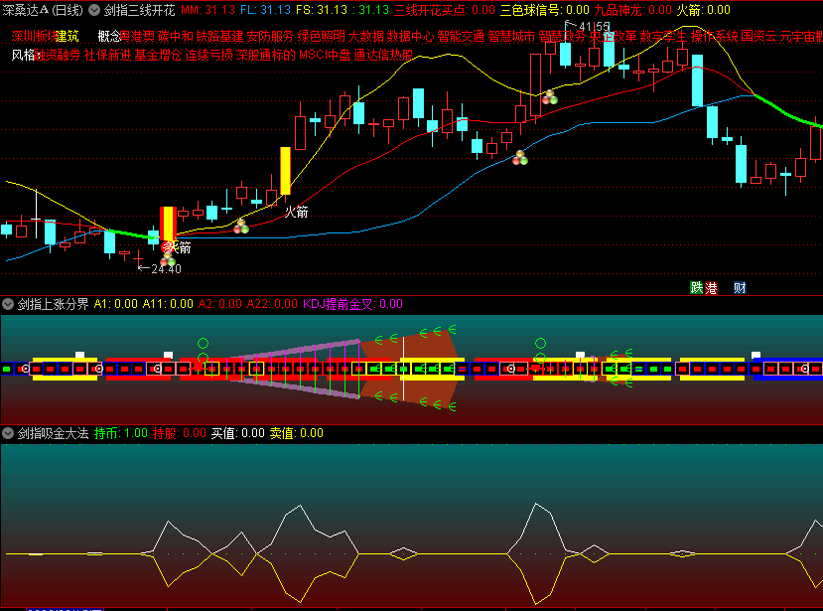
Task: Open the 剑指上涨分界 indicator dropdown circle
Action: point(8,304)
